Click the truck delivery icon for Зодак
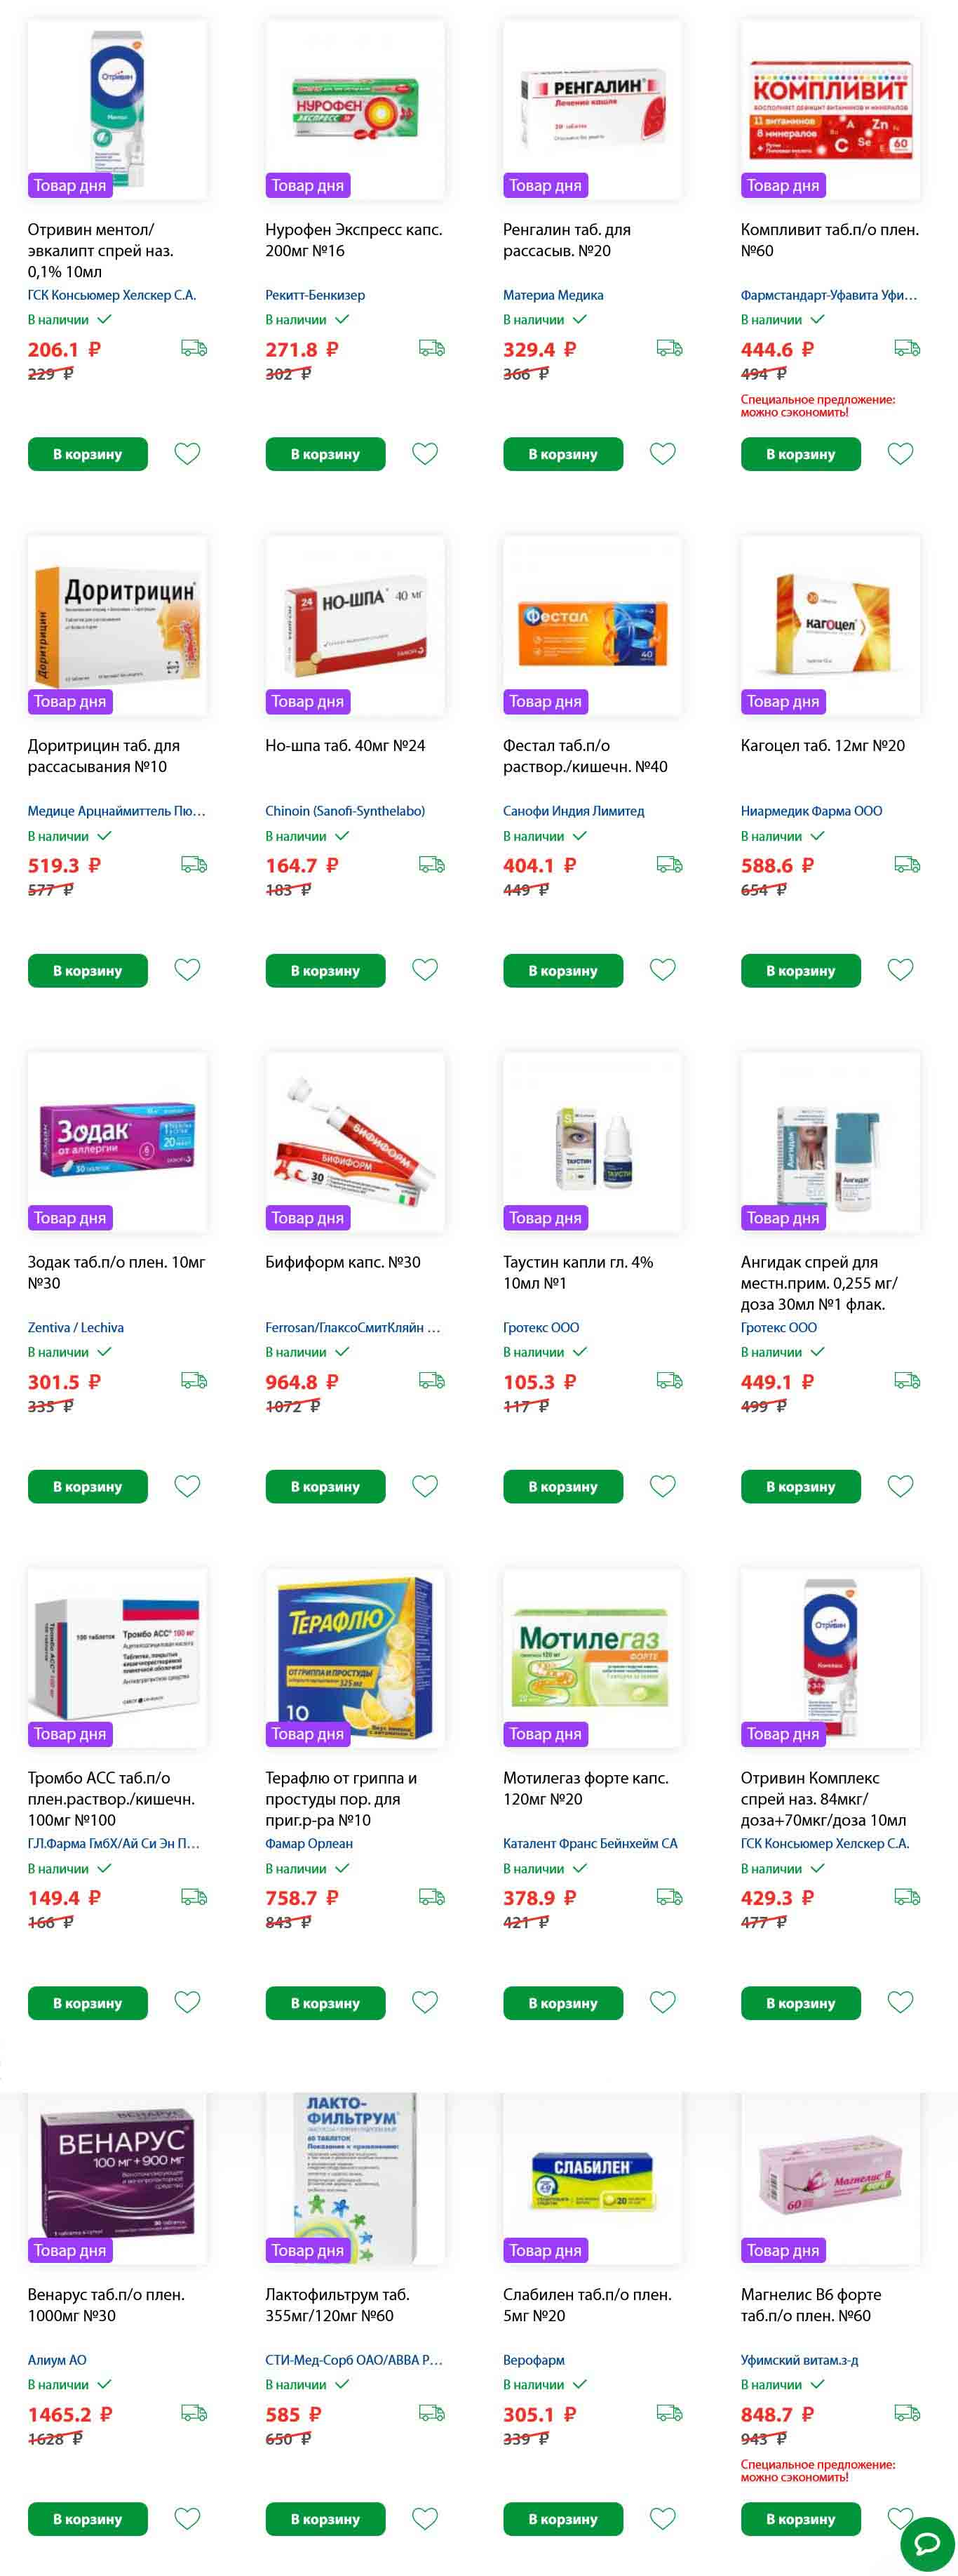This screenshot has height=2576, width=958. tap(194, 1380)
